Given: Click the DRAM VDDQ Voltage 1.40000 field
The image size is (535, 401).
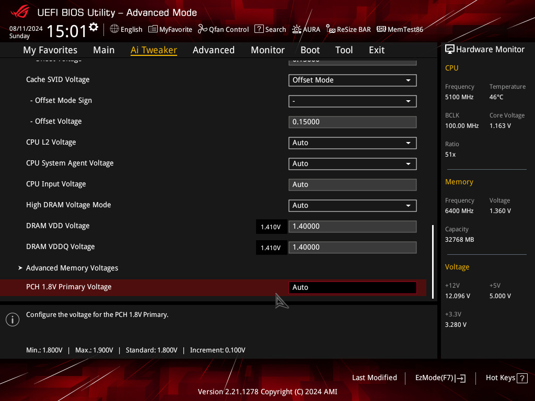Looking at the screenshot, I should 353,247.
